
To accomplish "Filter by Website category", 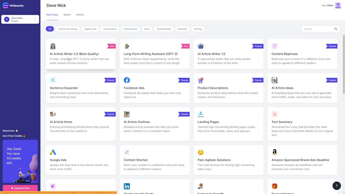I will pyautogui.click(x=182, y=29).
